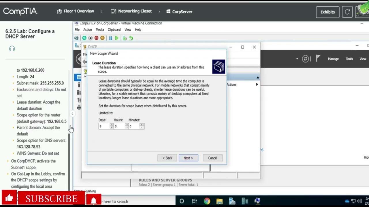This screenshot has width=369, height=207.
Task: Open the Clipboard menu
Action: click(114, 30)
